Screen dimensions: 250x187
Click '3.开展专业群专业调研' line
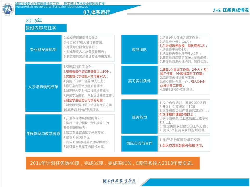tap(80, 47)
